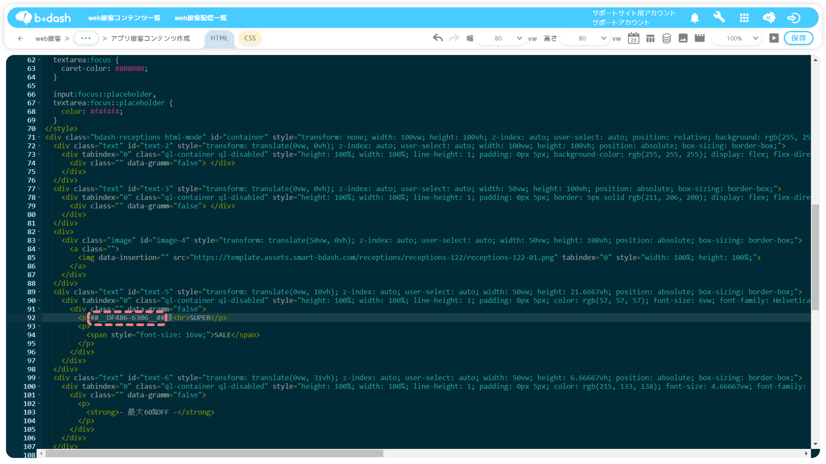Collapse code fold at line 67

tap(39, 103)
